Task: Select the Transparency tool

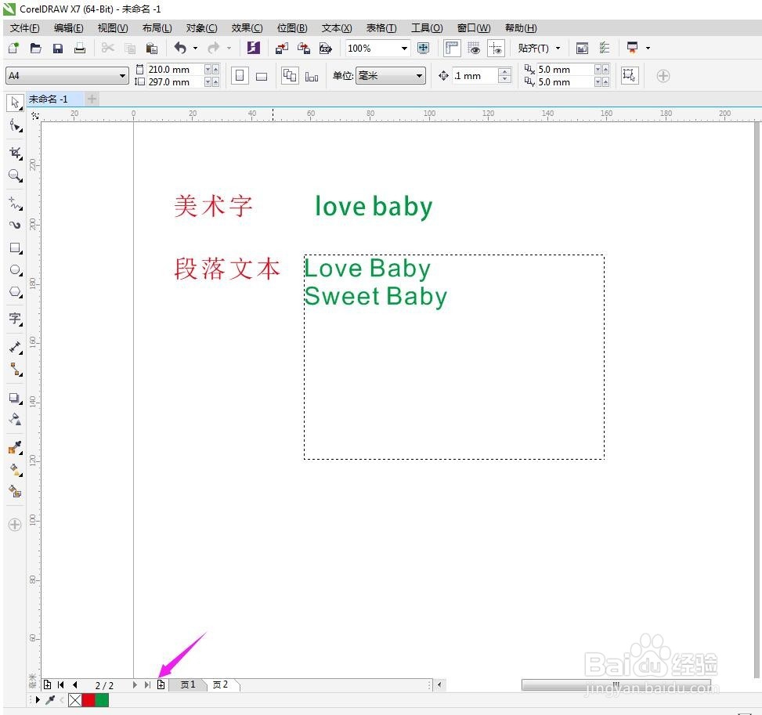Action: point(15,420)
